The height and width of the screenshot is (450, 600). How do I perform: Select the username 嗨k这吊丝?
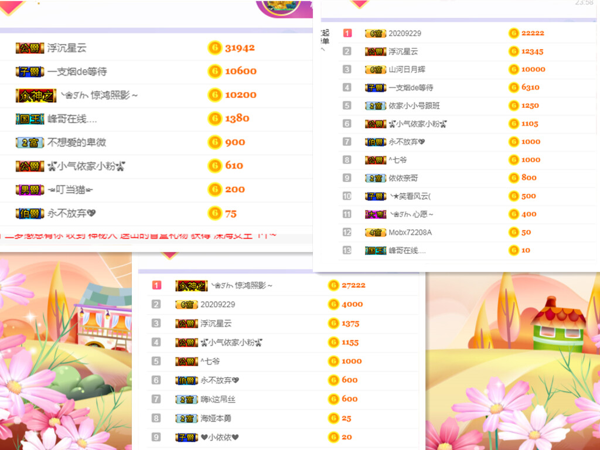[218, 400]
